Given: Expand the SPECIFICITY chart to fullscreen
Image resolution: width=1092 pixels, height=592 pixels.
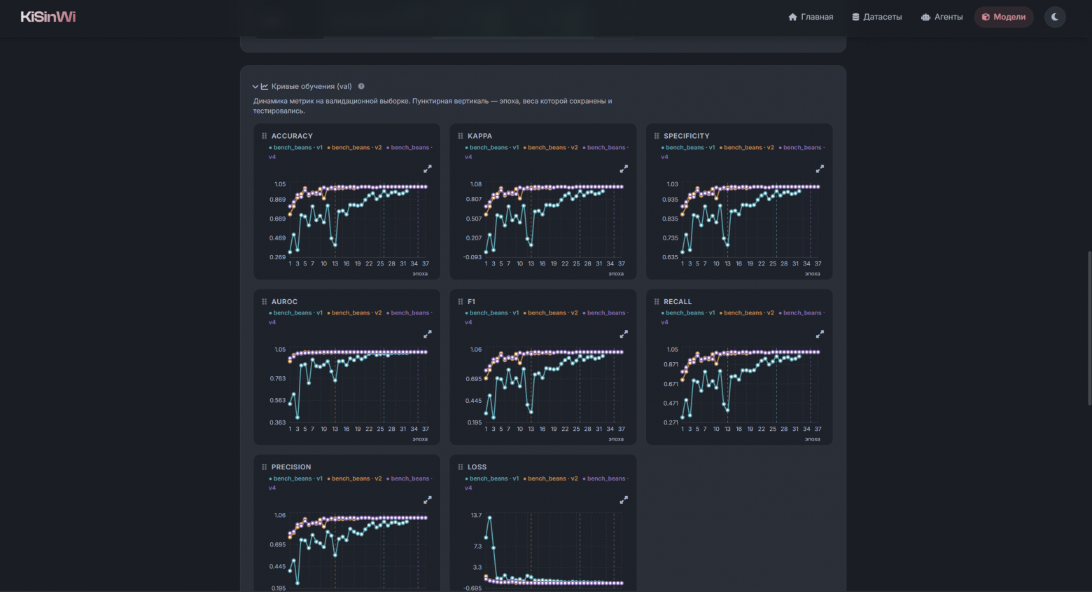Looking at the screenshot, I should click(x=820, y=169).
